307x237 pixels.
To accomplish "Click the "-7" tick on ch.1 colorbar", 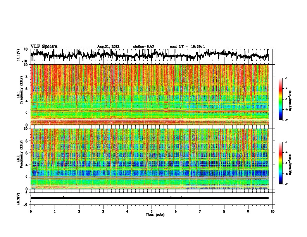I will (x=286, y=120).
